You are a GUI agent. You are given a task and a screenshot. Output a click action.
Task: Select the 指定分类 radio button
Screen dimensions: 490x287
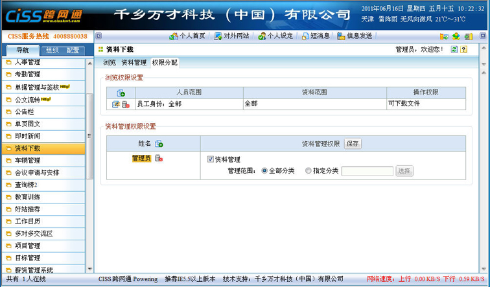tap(308, 171)
